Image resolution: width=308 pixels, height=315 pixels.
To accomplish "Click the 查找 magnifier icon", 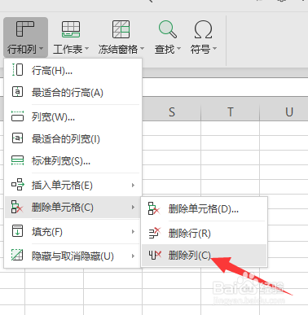I will click(x=168, y=29).
